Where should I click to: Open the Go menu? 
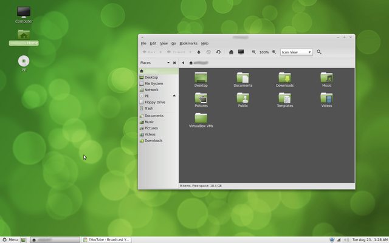[174, 43]
